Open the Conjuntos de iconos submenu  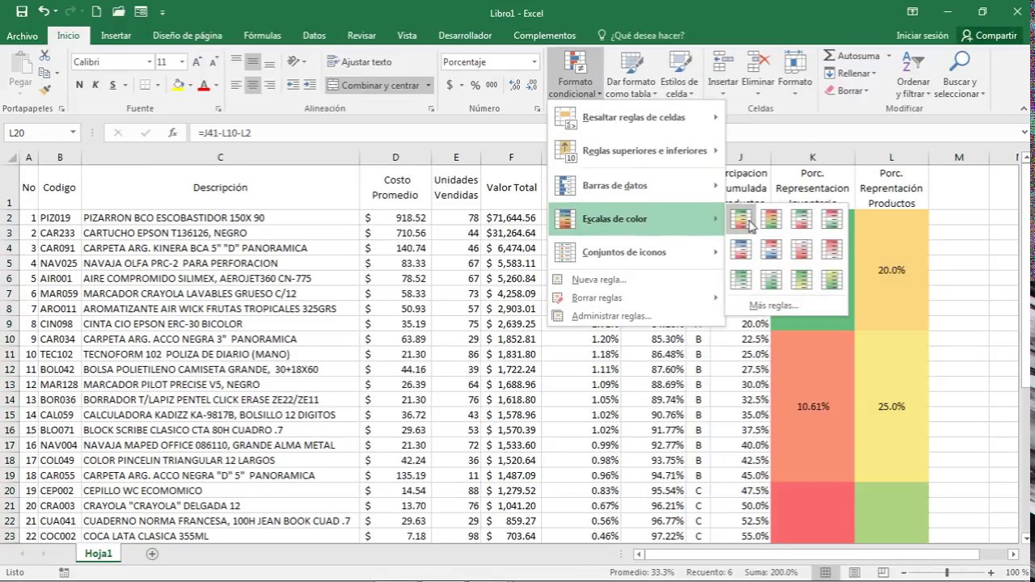[636, 252]
